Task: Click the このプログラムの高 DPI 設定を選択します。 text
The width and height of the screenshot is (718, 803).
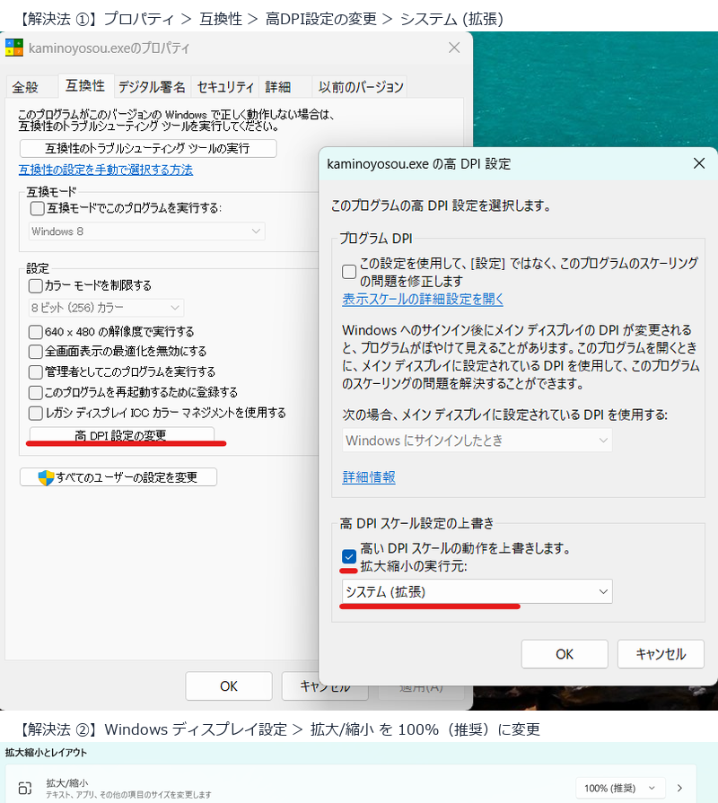Action: [441, 205]
